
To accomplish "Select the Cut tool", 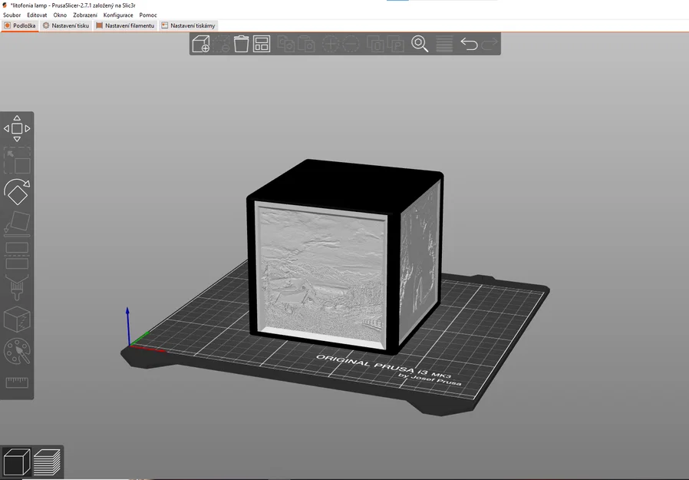I will click(17, 255).
